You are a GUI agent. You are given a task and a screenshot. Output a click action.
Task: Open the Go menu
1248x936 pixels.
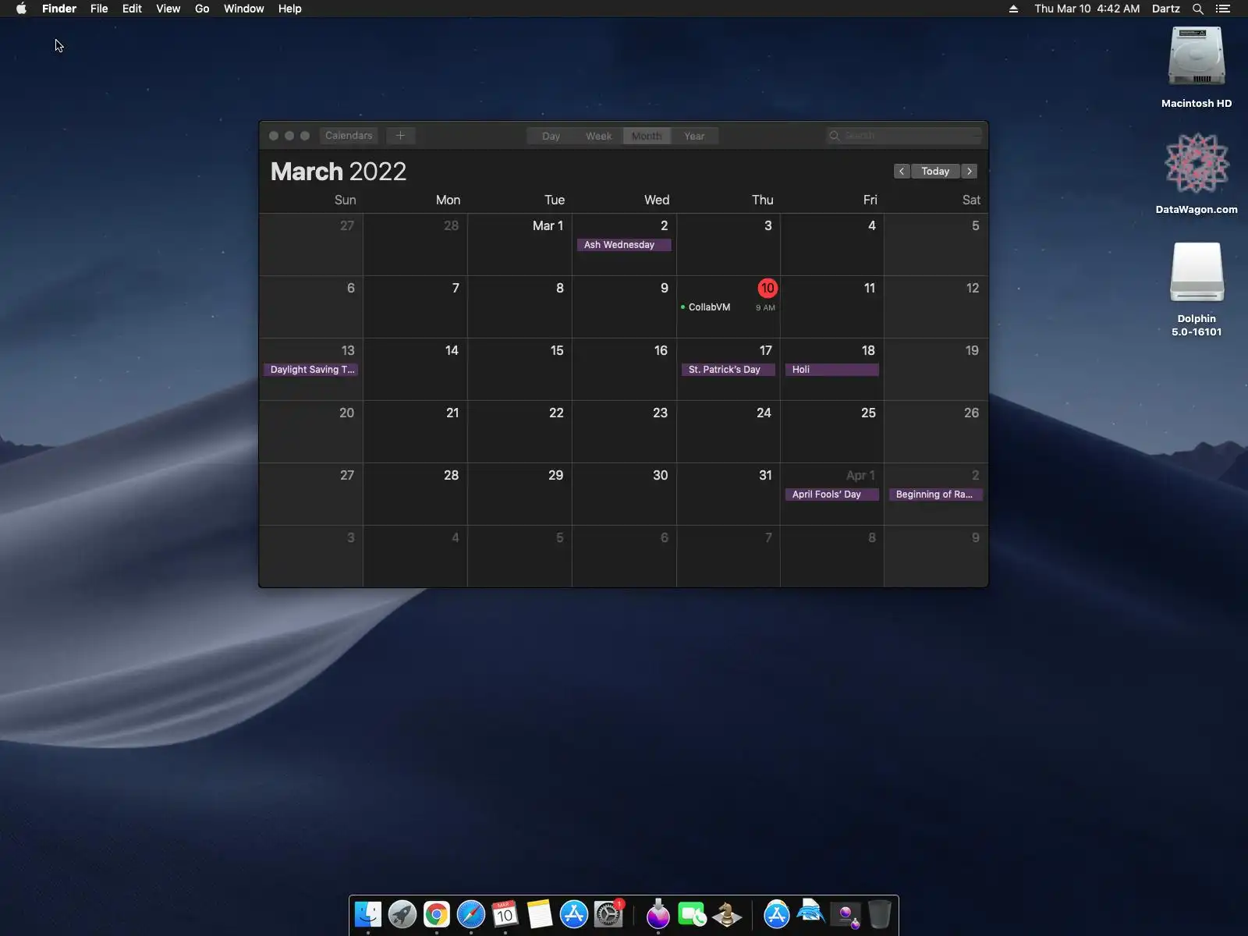(202, 9)
